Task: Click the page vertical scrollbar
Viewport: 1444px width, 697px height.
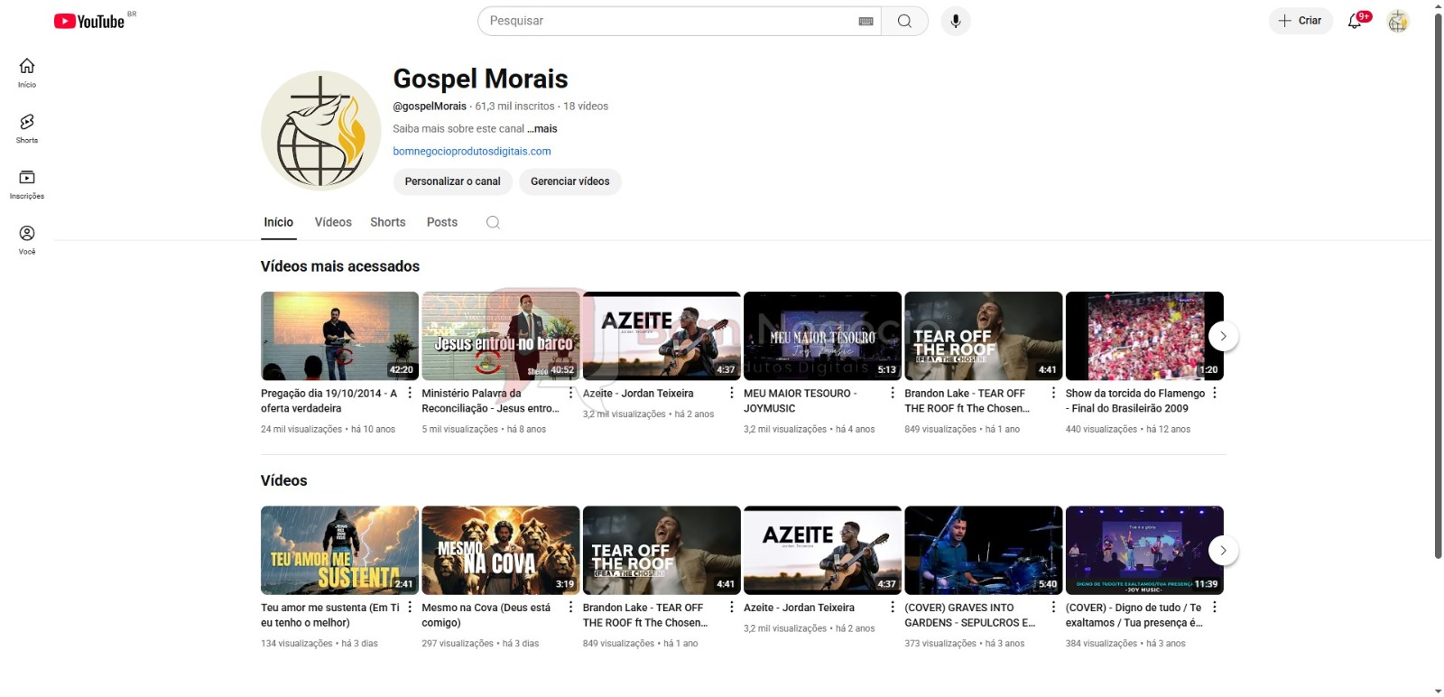Action: [1439, 285]
